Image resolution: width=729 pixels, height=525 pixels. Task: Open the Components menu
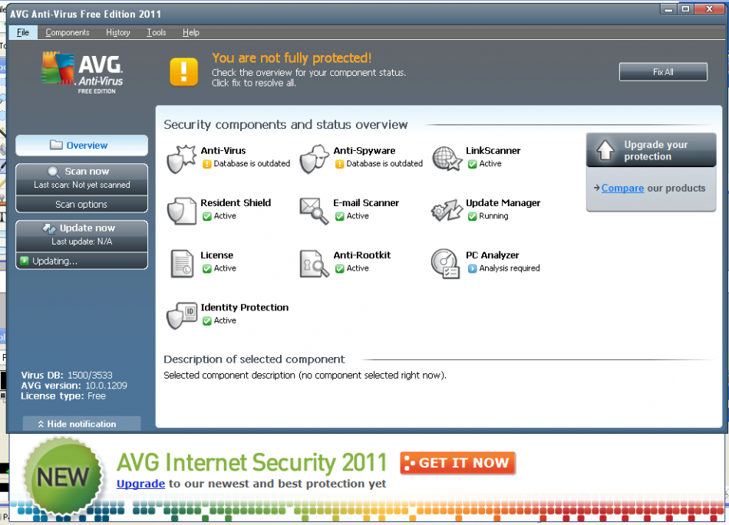coord(68,32)
